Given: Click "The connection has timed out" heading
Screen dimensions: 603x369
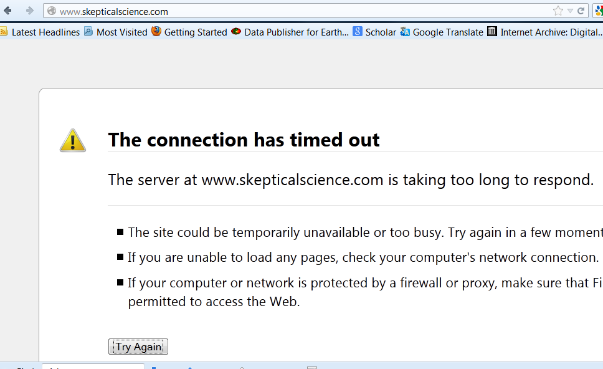Looking at the screenshot, I should click(x=244, y=140).
